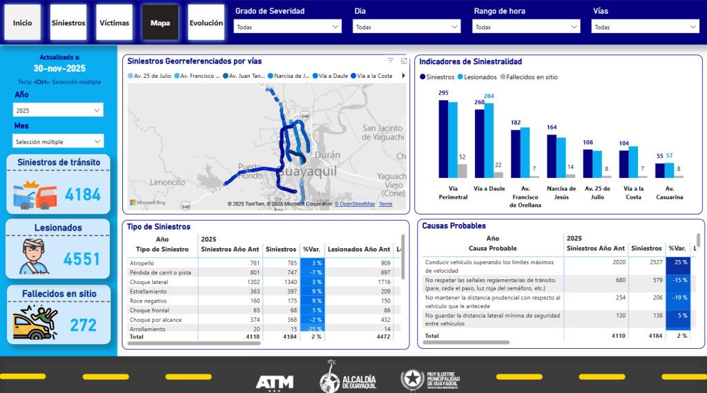The width and height of the screenshot is (707, 393).
Task: Click the car crash icon under Siniestros de tránsito
Action: (35, 194)
